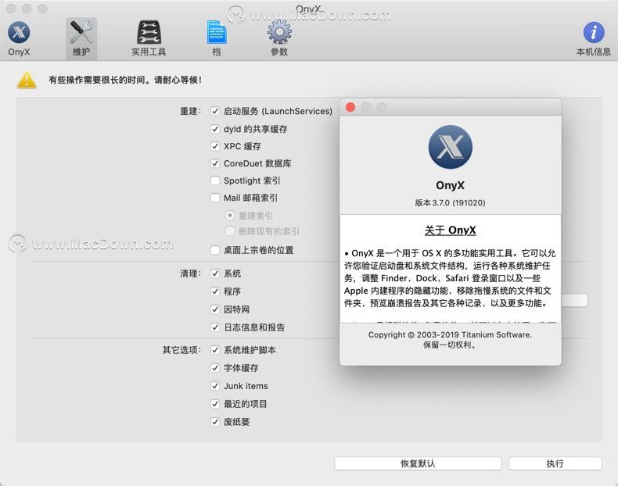
Task: Click the 清理: section label
Action: (x=190, y=273)
